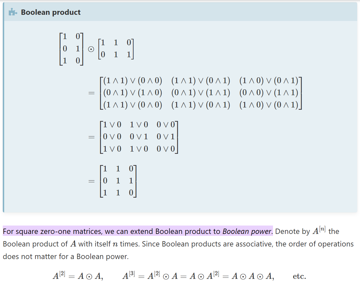Click the equals sign before the final result matrix

(x=91, y=181)
